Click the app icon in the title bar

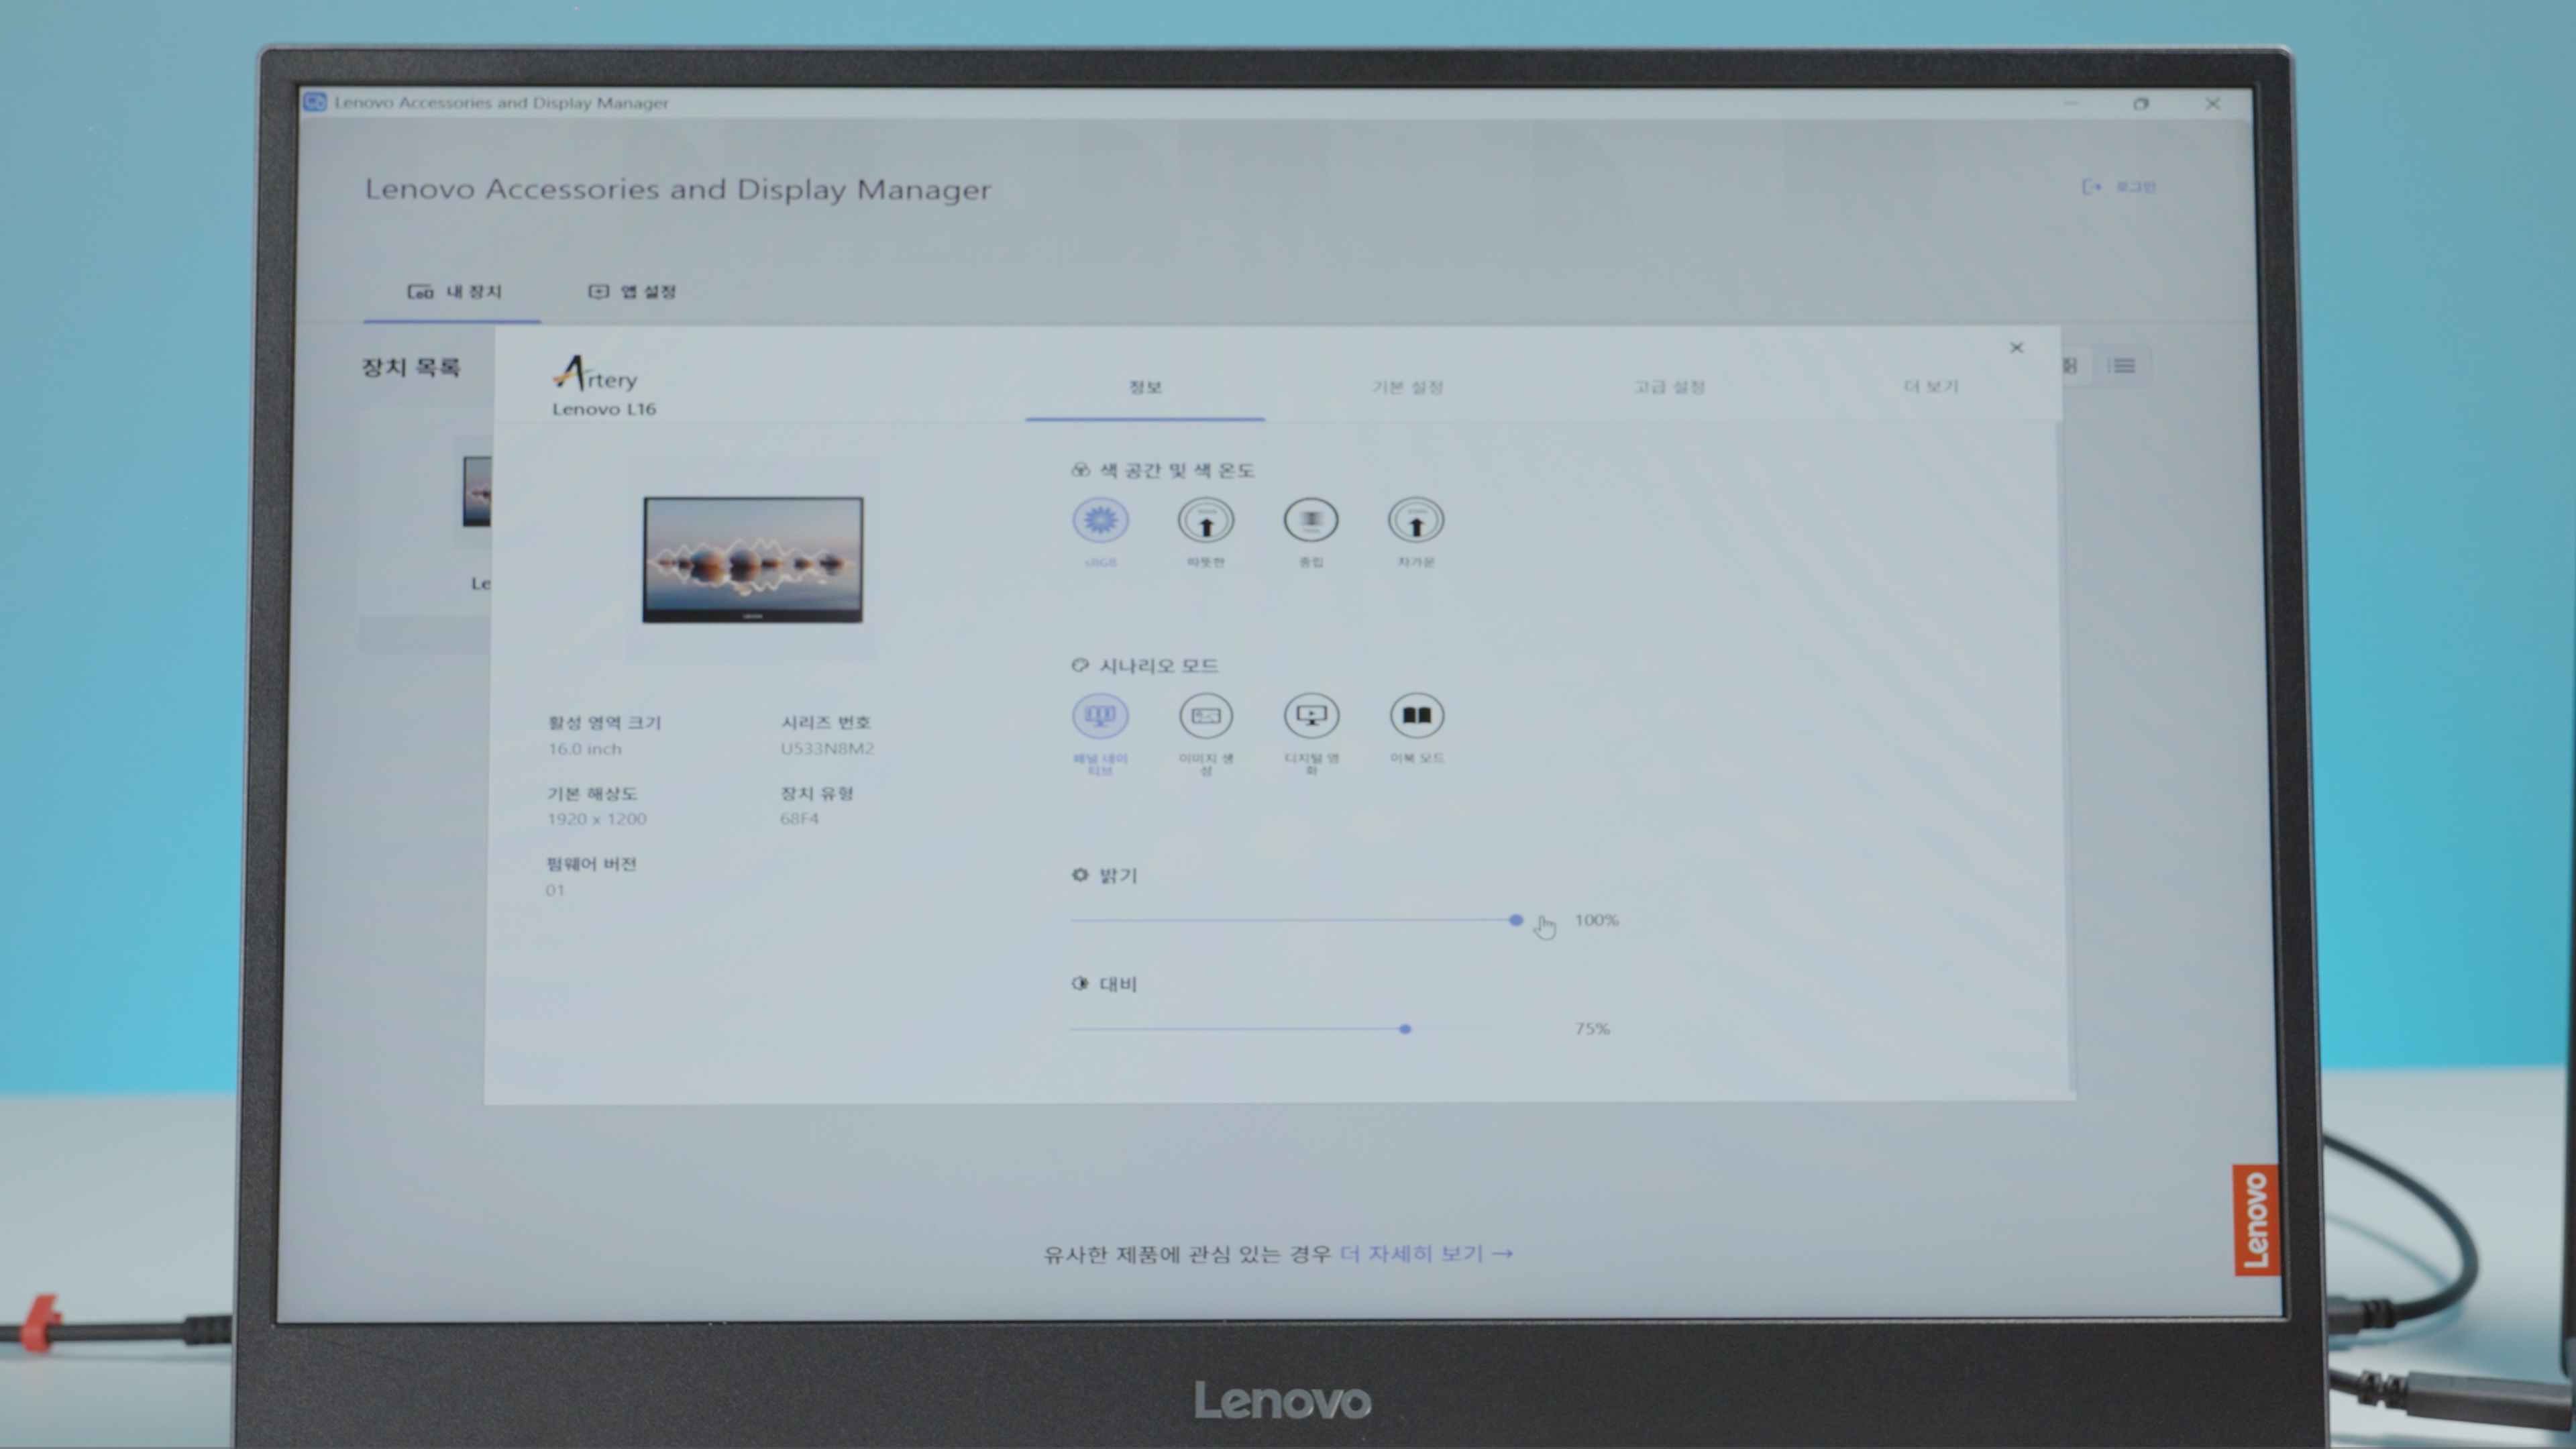pos(315,102)
